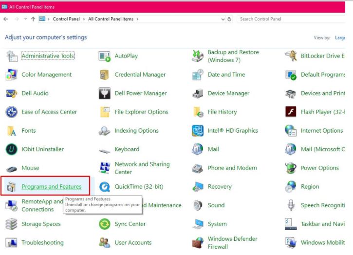Click the Flash Player icon

[x=291, y=112]
